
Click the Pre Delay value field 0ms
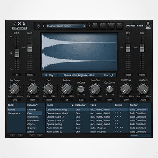coord(15,100)
